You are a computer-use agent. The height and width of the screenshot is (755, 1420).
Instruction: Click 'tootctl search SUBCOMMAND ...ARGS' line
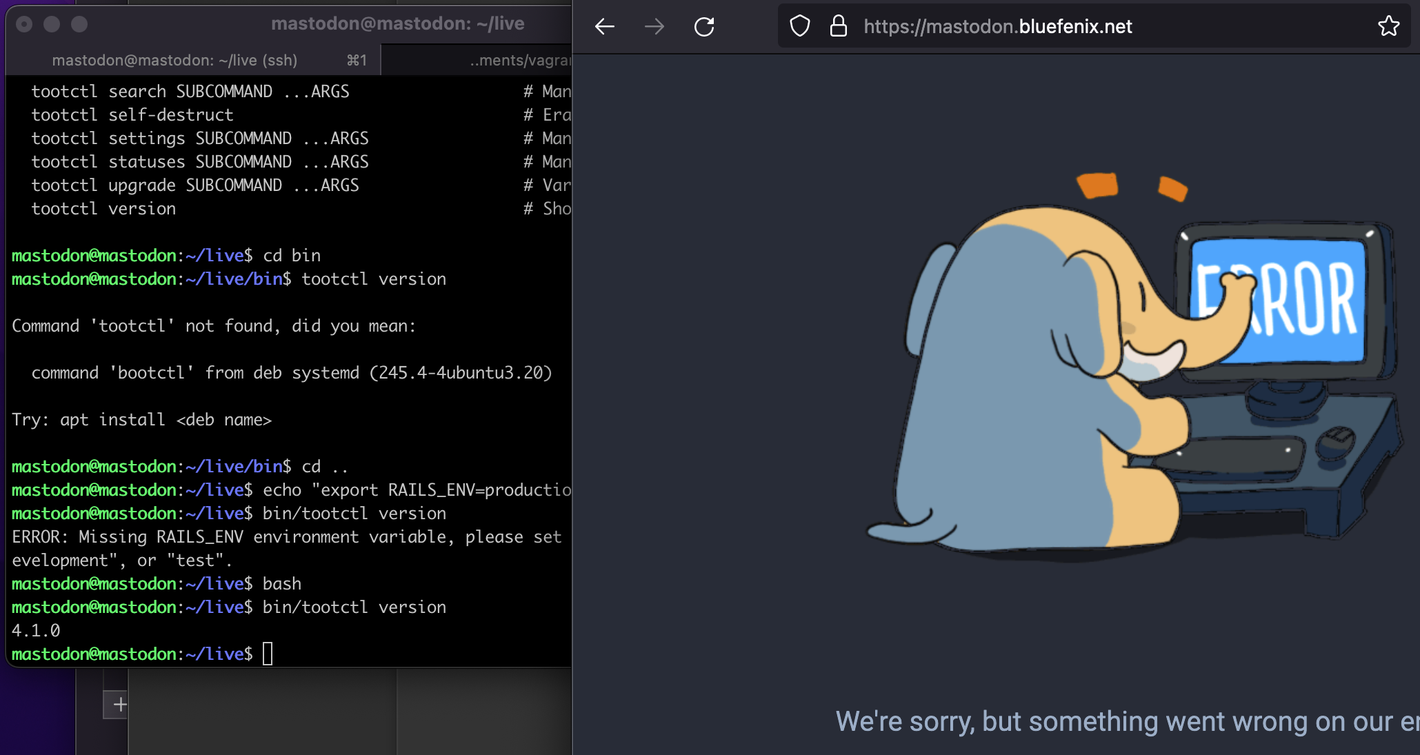click(x=190, y=91)
